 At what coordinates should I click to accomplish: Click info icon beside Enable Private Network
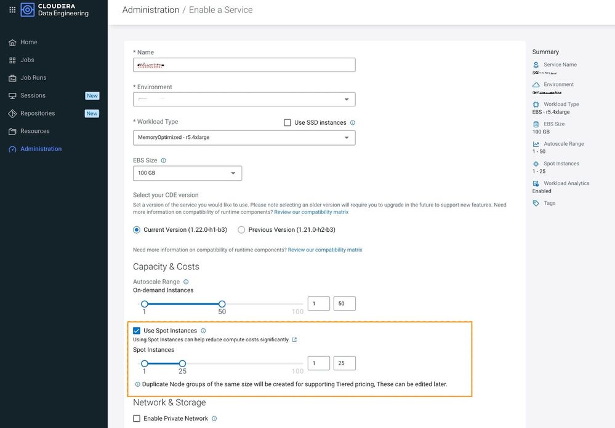[x=214, y=419]
